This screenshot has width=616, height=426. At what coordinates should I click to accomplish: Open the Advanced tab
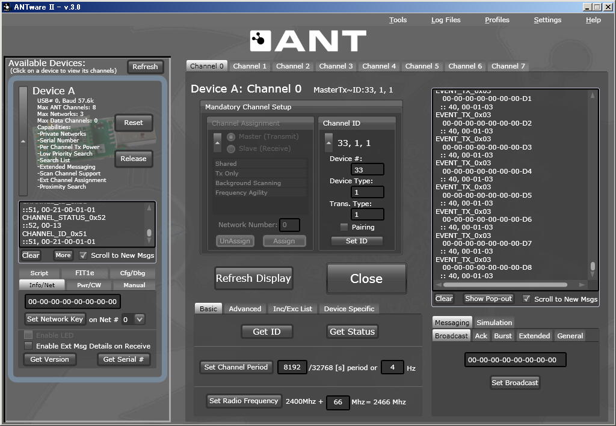click(245, 309)
